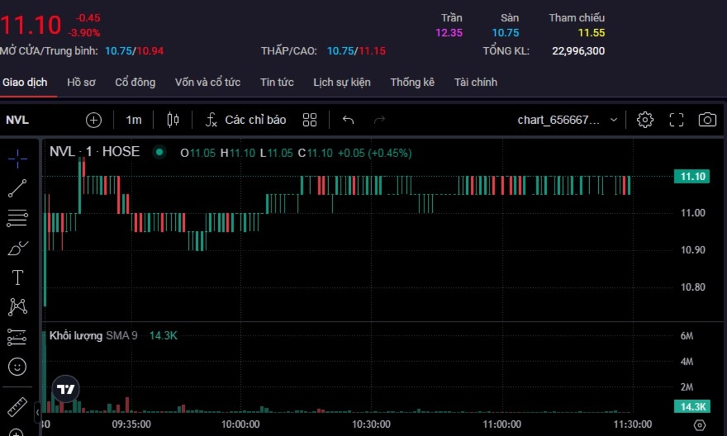This screenshot has height=436, width=727.
Task: Click the Các chỉ báo indicators button
Action: click(x=246, y=120)
